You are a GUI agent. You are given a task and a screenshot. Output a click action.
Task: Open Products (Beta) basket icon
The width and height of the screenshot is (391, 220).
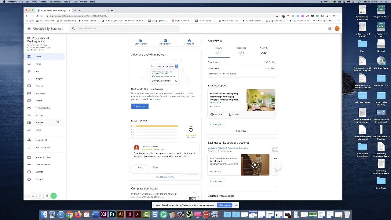coord(29,108)
